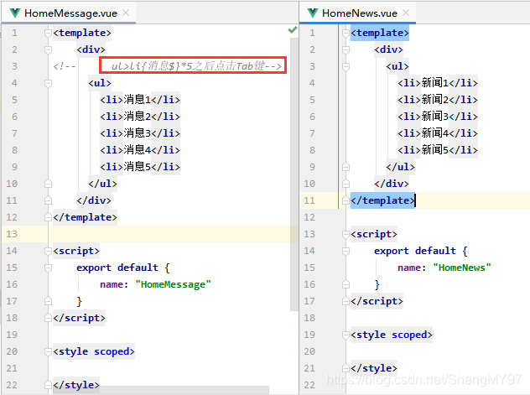Viewport: 530px width, 395px height.
Task: Close the HomeNews.vue tab
Action: point(406,13)
